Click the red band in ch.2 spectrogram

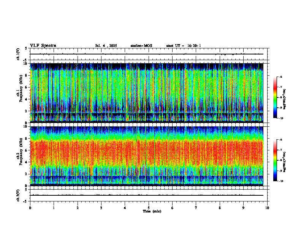147,153
